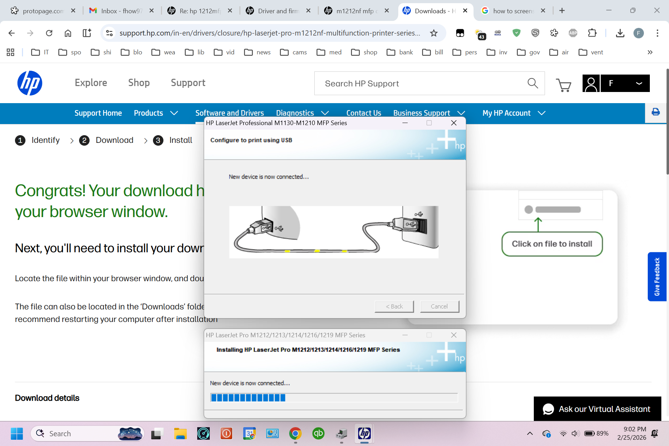Viewport: 669px width, 446px height.
Task: Open QuickBooks from the taskbar
Action: (x=318, y=433)
